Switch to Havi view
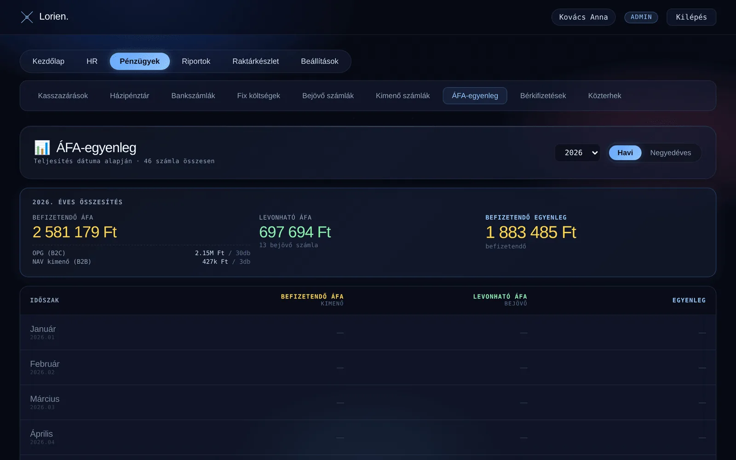The image size is (736, 460). coord(625,153)
